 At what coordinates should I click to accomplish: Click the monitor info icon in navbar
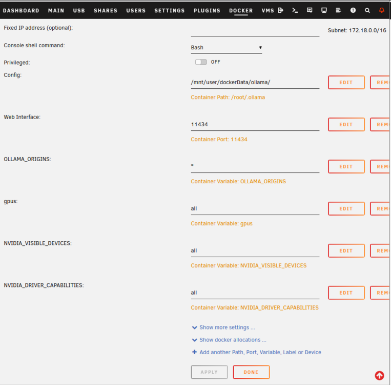click(x=324, y=10)
